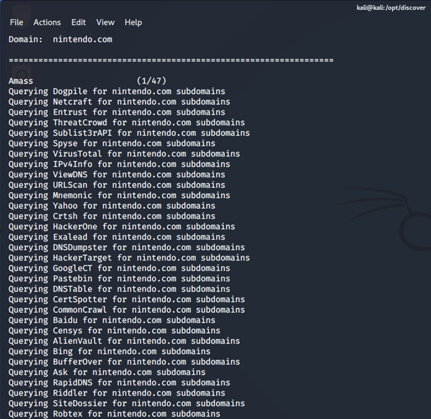Click the 'Querying Bing' line
431x419 pixels.
[x=109, y=352]
